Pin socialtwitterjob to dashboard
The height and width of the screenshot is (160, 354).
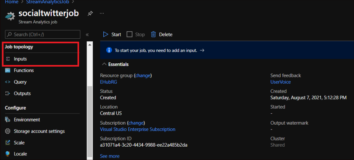pyautogui.click(x=90, y=14)
